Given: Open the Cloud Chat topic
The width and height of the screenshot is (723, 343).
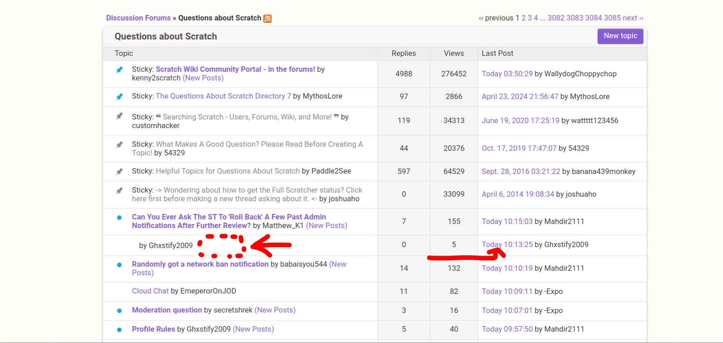Looking at the screenshot, I should (x=150, y=291).
